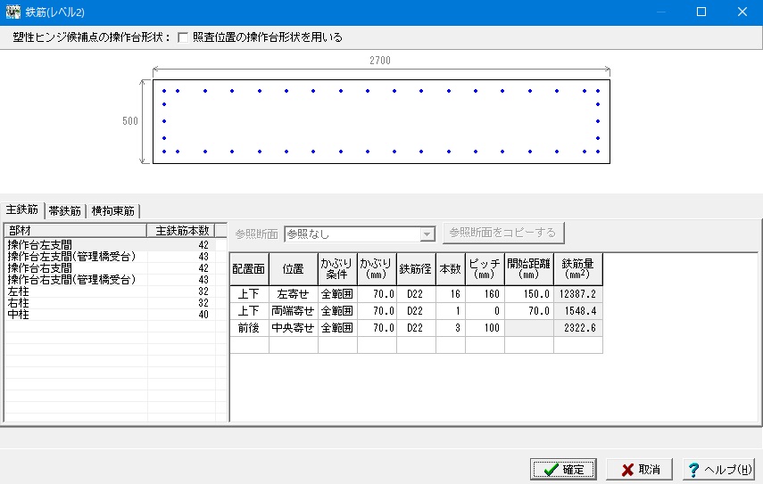Click start distance cell 70.0
Viewport: 763px width, 484px height.
tap(529, 311)
